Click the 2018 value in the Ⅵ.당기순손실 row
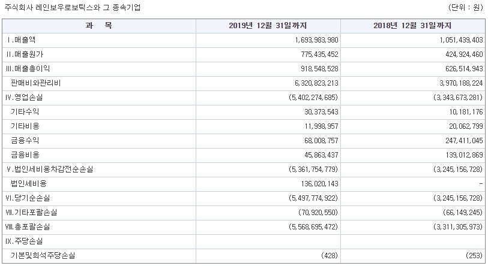 coord(458,198)
